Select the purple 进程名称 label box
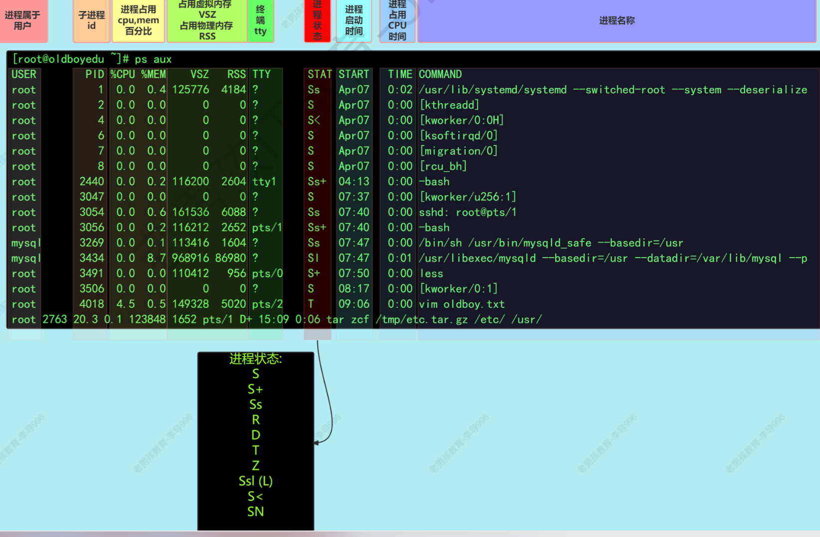 pyautogui.click(x=616, y=20)
